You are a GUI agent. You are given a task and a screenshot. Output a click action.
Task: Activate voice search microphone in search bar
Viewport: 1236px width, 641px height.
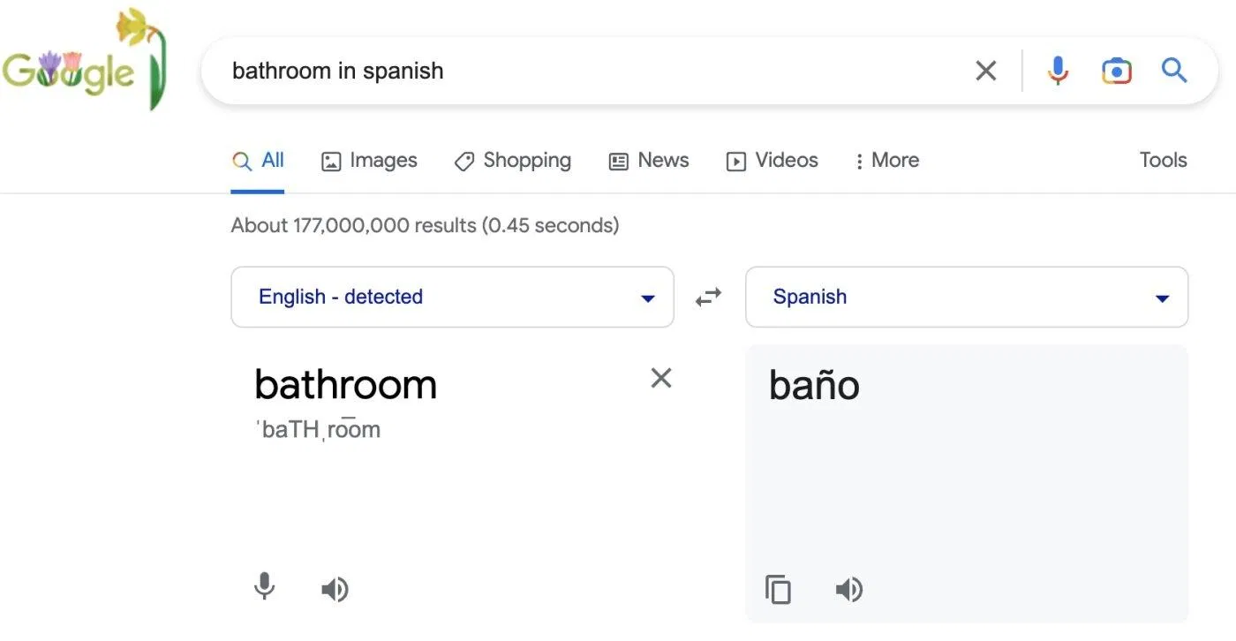click(x=1057, y=70)
